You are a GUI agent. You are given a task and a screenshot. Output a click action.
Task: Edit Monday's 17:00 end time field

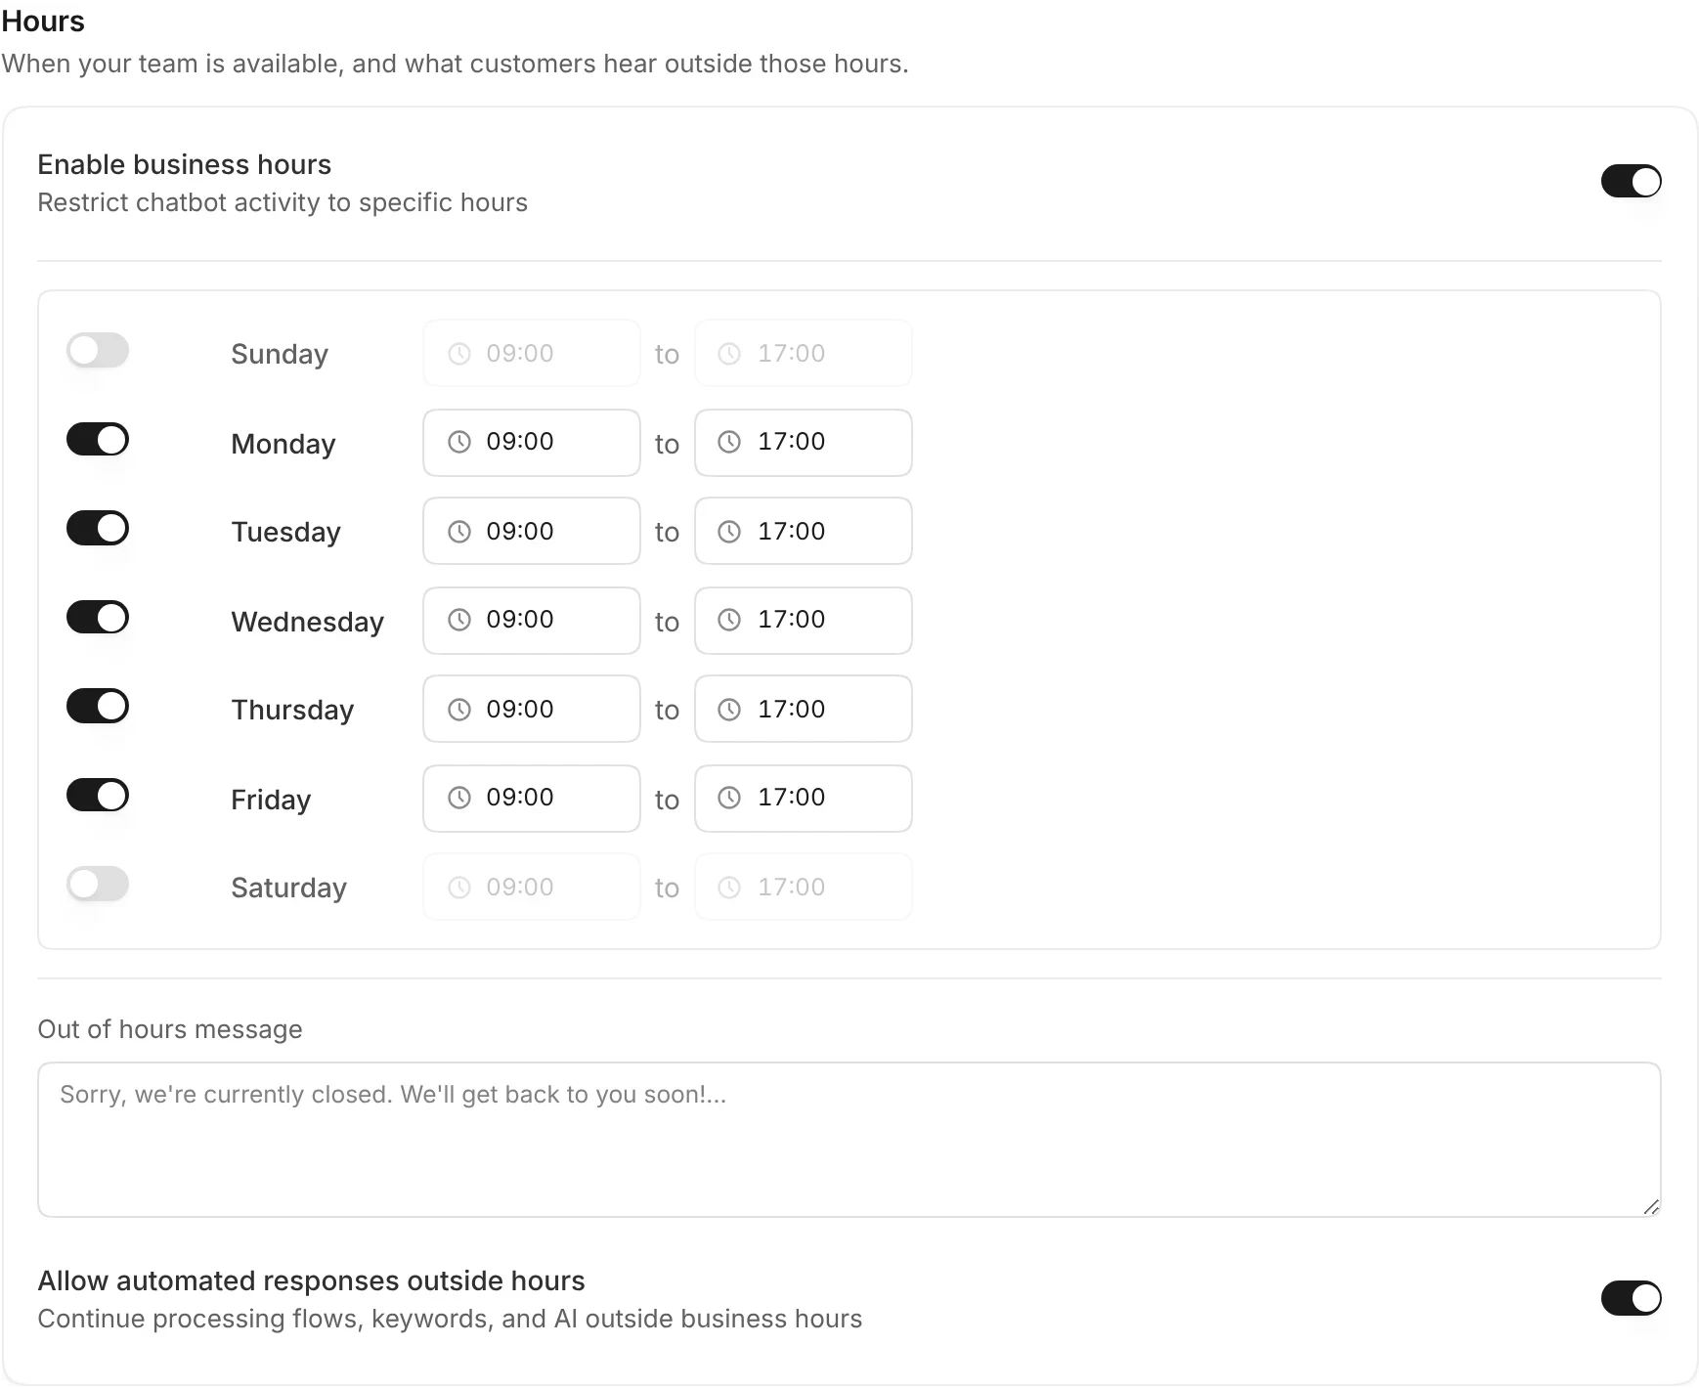pos(804,443)
